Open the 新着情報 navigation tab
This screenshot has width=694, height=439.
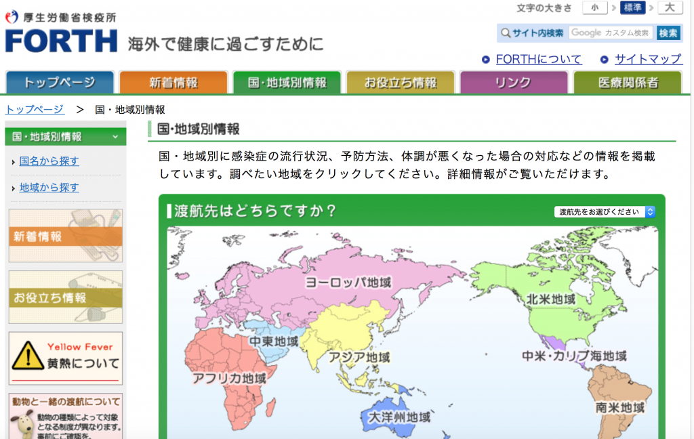(x=173, y=83)
